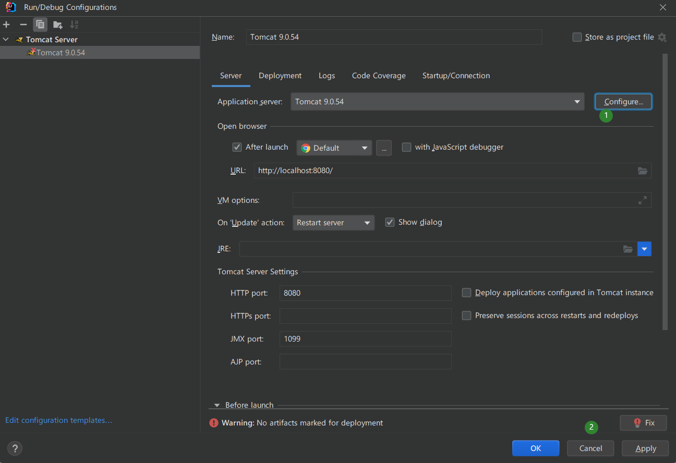Browse for JRE with folder icon
This screenshot has width=676, height=463.
coord(628,249)
